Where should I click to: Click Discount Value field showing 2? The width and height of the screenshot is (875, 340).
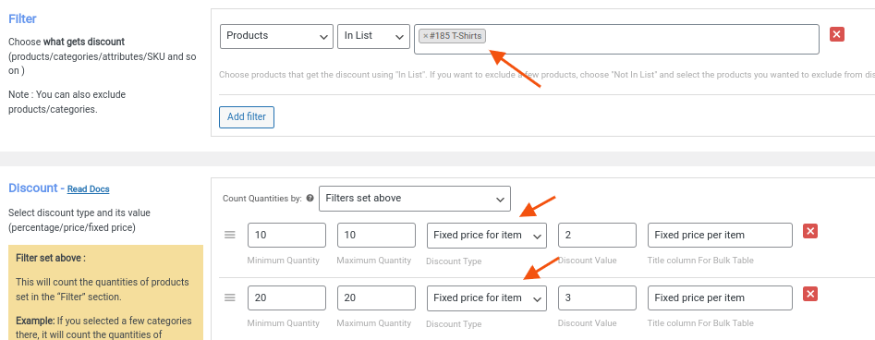[x=597, y=235]
